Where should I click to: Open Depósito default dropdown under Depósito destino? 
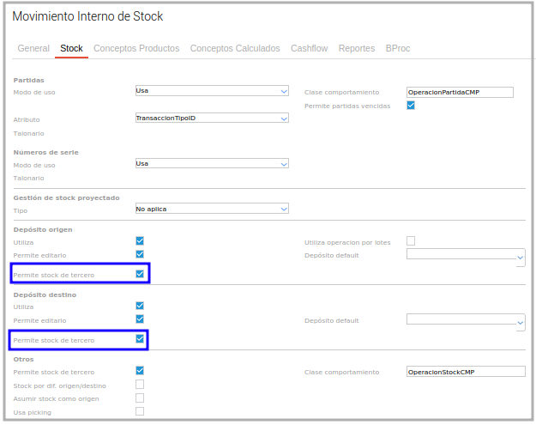pyautogui.click(x=465, y=320)
